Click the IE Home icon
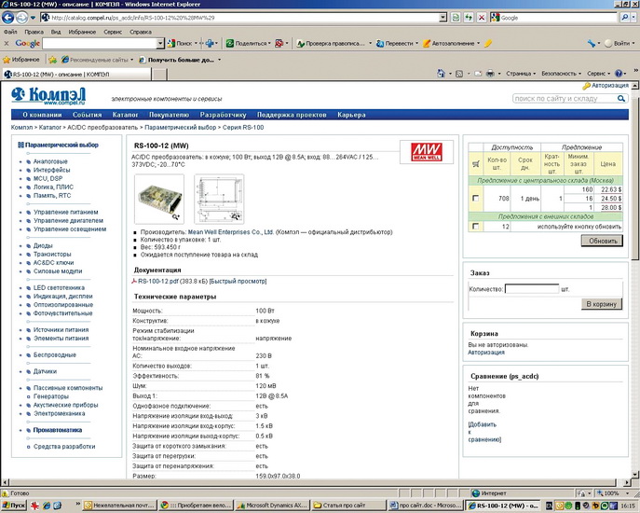 coord(441,74)
